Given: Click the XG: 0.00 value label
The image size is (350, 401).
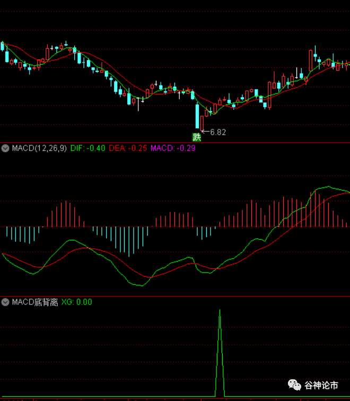Looking at the screenshot, I should pyautogui.click(x=76, y=302).
